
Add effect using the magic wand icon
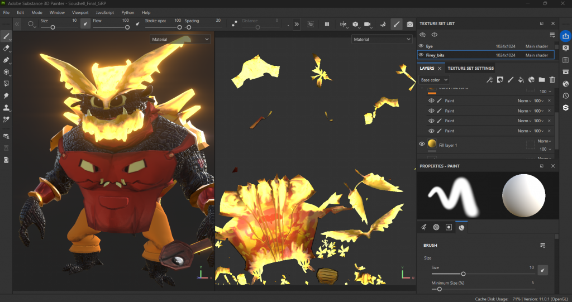click(x=489, y=80)
